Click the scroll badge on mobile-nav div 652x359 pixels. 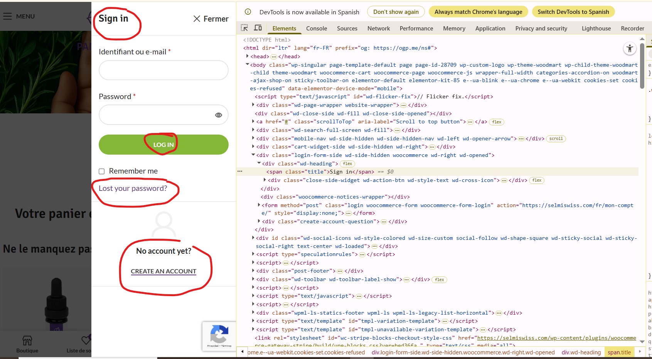pyautogui.click(x=556, y=138)
